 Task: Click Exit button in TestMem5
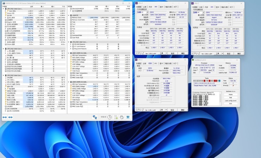coord(230,103)
